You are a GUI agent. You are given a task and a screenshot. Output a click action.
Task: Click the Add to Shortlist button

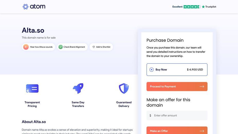101,47
